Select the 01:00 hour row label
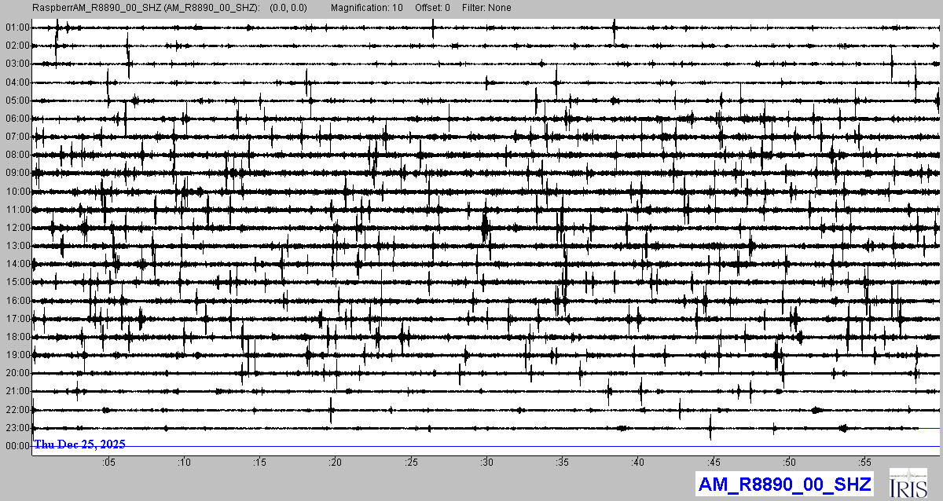This screenshot has height=501, width=943. click(x=17, y=27)
